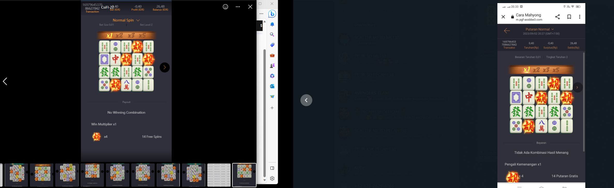This screenshot has width=614, height=188.
Task: Click the Surplus(Rp) label
Action: [550, 48]
